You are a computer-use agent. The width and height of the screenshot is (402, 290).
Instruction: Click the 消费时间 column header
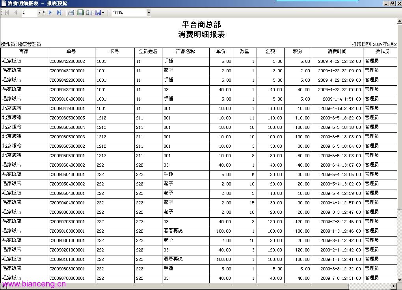tap(337, 51)
